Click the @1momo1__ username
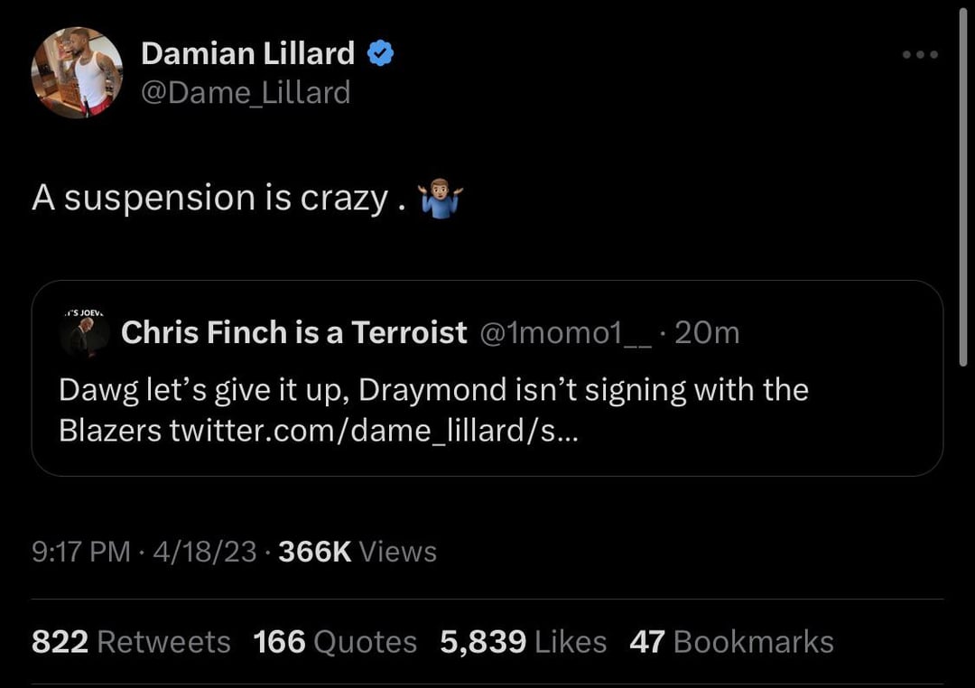This screenshot has height=688, width=975. click(x=563, y=333)
